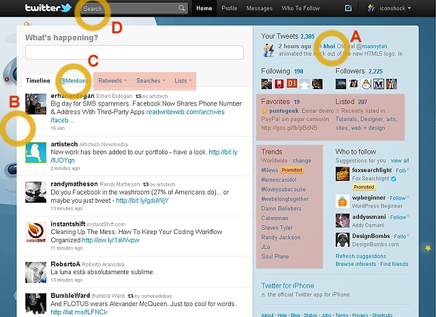Click the #americanidol trend
This screenshot has height=317, width=436.
pyautogui.click(x=280, y=180)
